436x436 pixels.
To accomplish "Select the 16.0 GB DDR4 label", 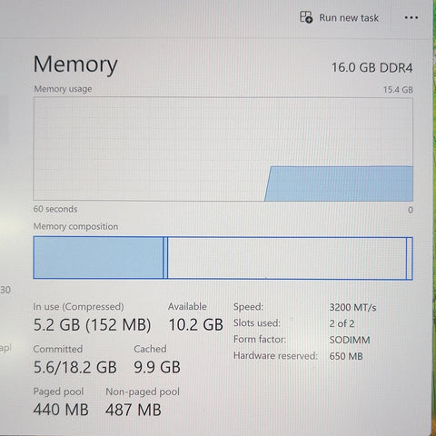I will (372, 67).
